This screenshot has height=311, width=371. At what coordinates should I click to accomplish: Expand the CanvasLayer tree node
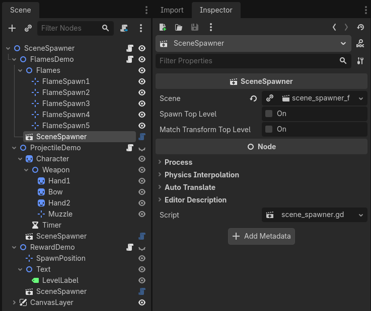(14, 302)
